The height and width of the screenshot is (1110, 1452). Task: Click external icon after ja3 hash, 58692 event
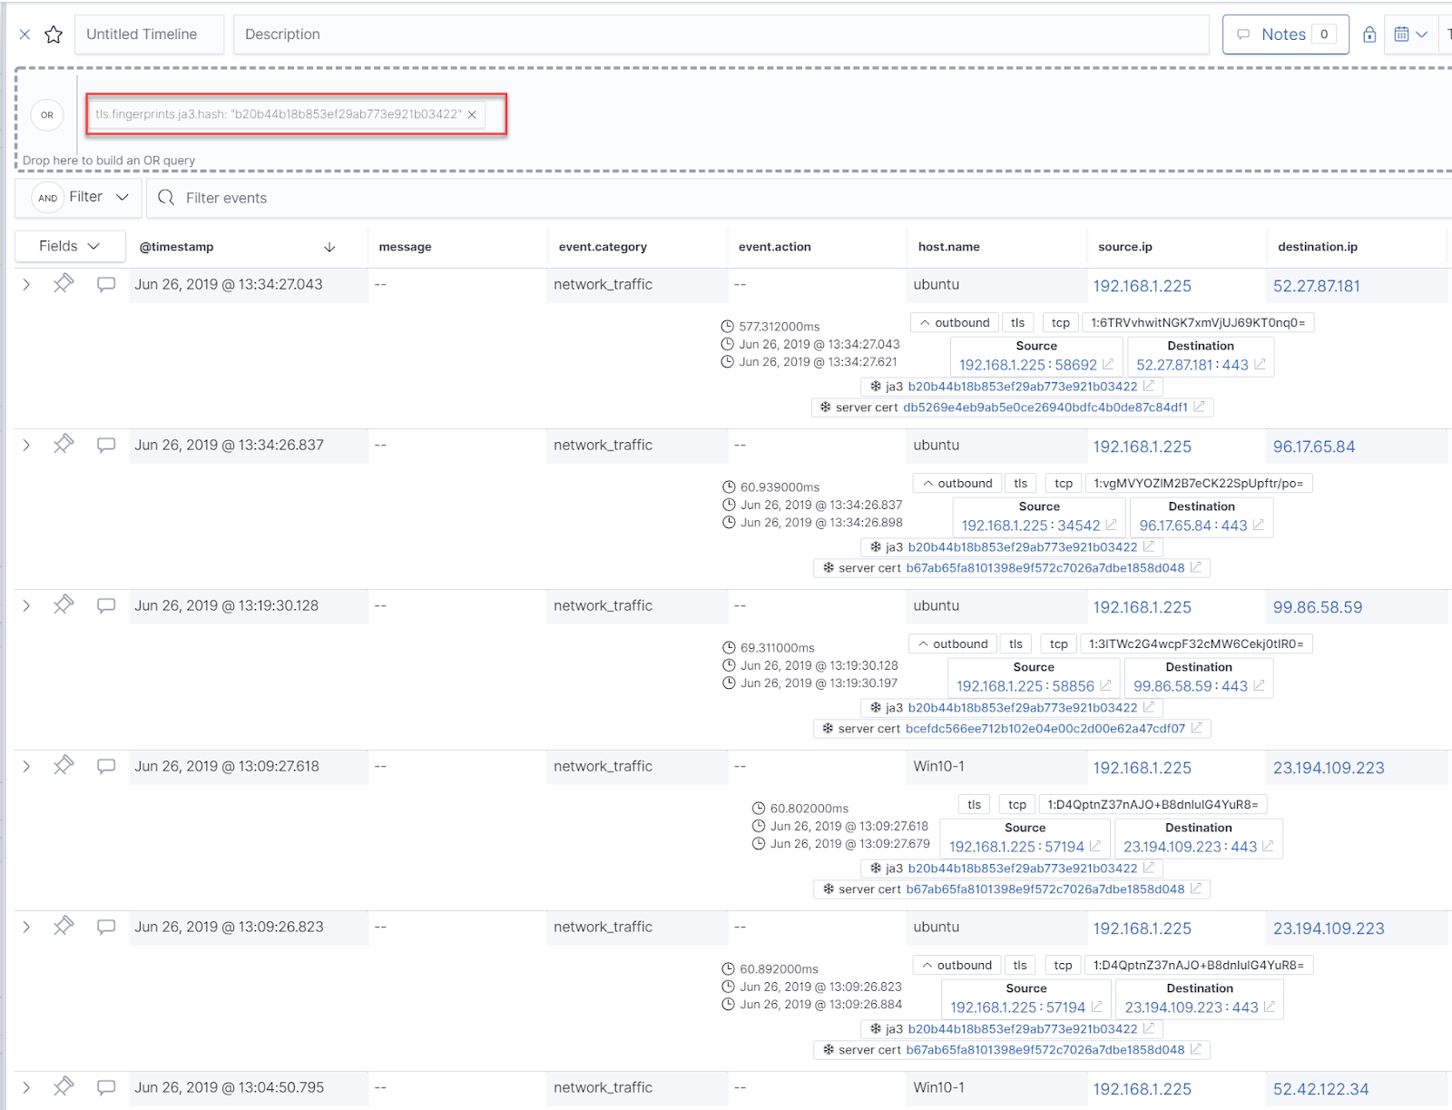point(1149,386)
